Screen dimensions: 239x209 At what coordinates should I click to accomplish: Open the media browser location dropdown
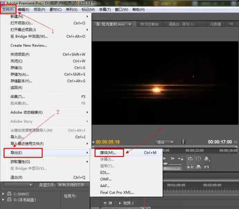(18, 185)
